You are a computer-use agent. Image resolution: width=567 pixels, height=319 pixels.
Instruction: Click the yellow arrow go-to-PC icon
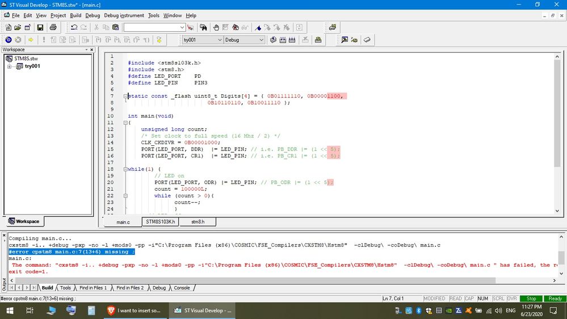pyautogui.click(x=31, y=40)
